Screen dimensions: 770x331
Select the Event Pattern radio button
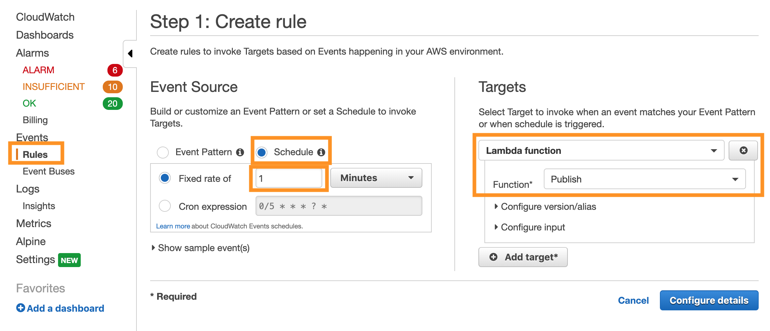(163, 152)
